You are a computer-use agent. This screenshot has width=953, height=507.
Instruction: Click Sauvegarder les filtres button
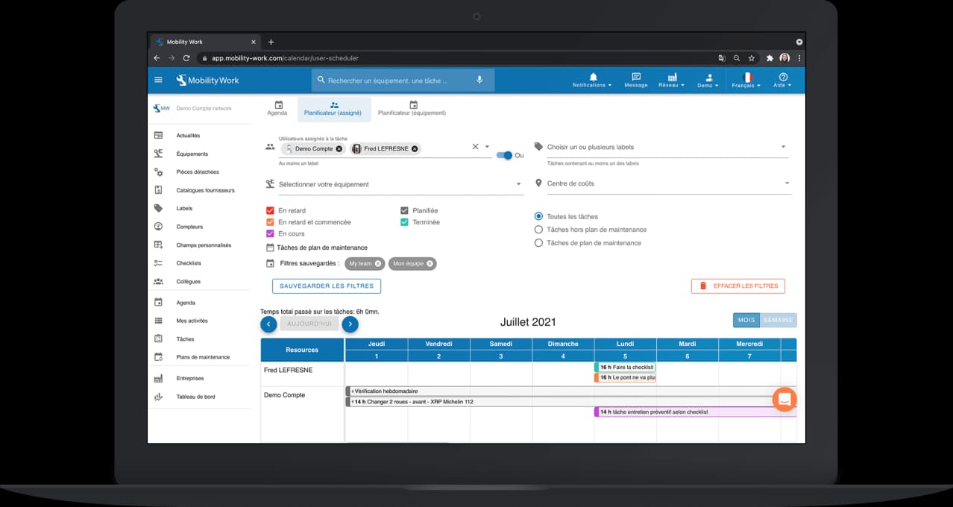(327, 286)
